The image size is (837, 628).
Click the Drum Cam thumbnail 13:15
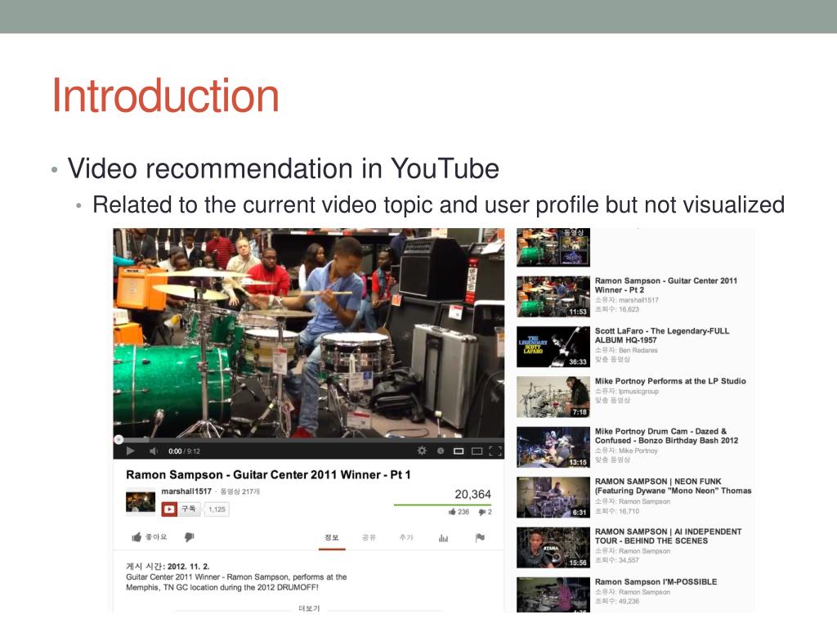click(x=553, y=447)
